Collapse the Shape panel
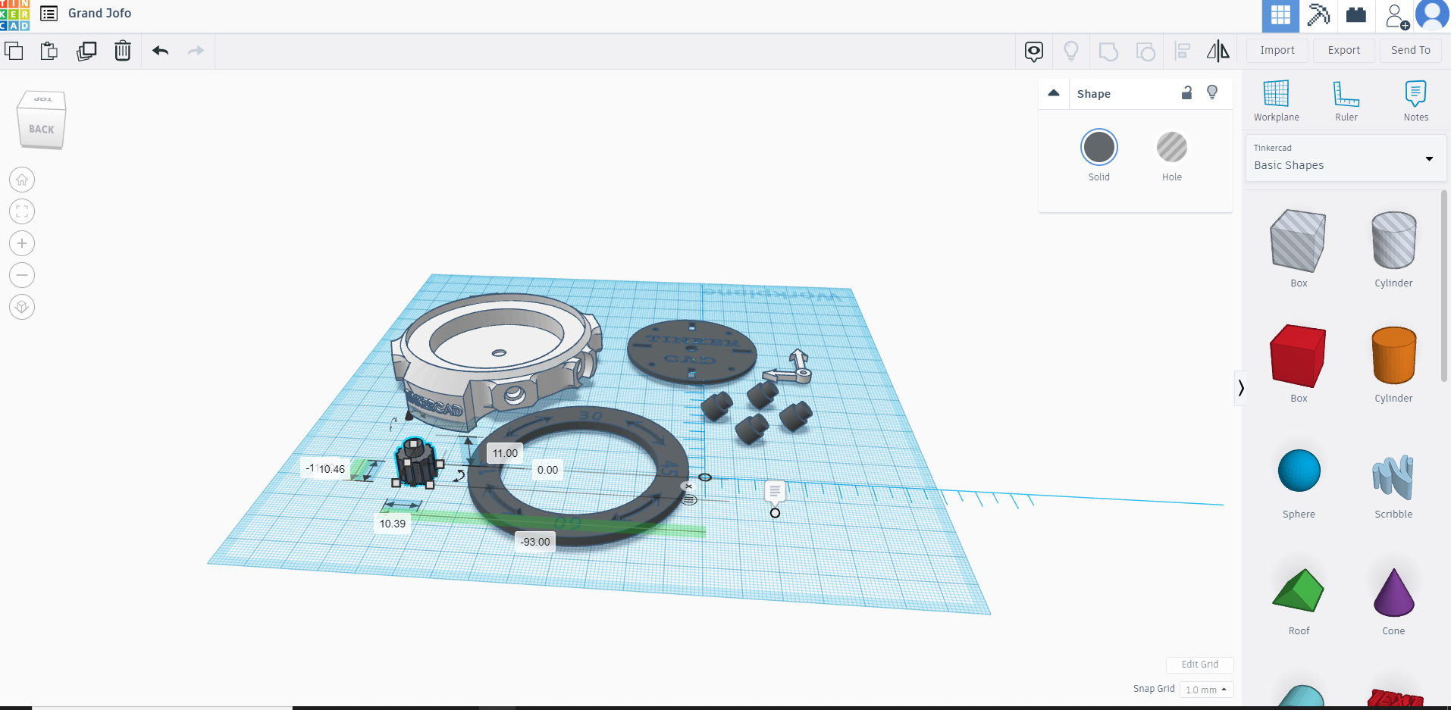The image size is (1451, 710). click(1054, 92)
